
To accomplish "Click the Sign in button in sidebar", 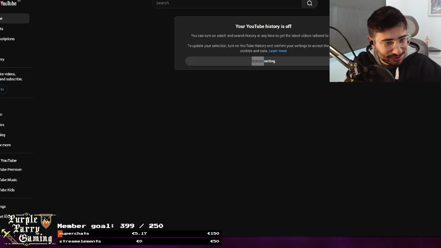I will [3, 89].
